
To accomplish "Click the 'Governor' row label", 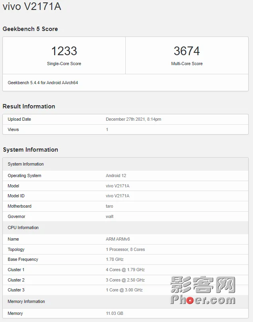I will [16, 216].
